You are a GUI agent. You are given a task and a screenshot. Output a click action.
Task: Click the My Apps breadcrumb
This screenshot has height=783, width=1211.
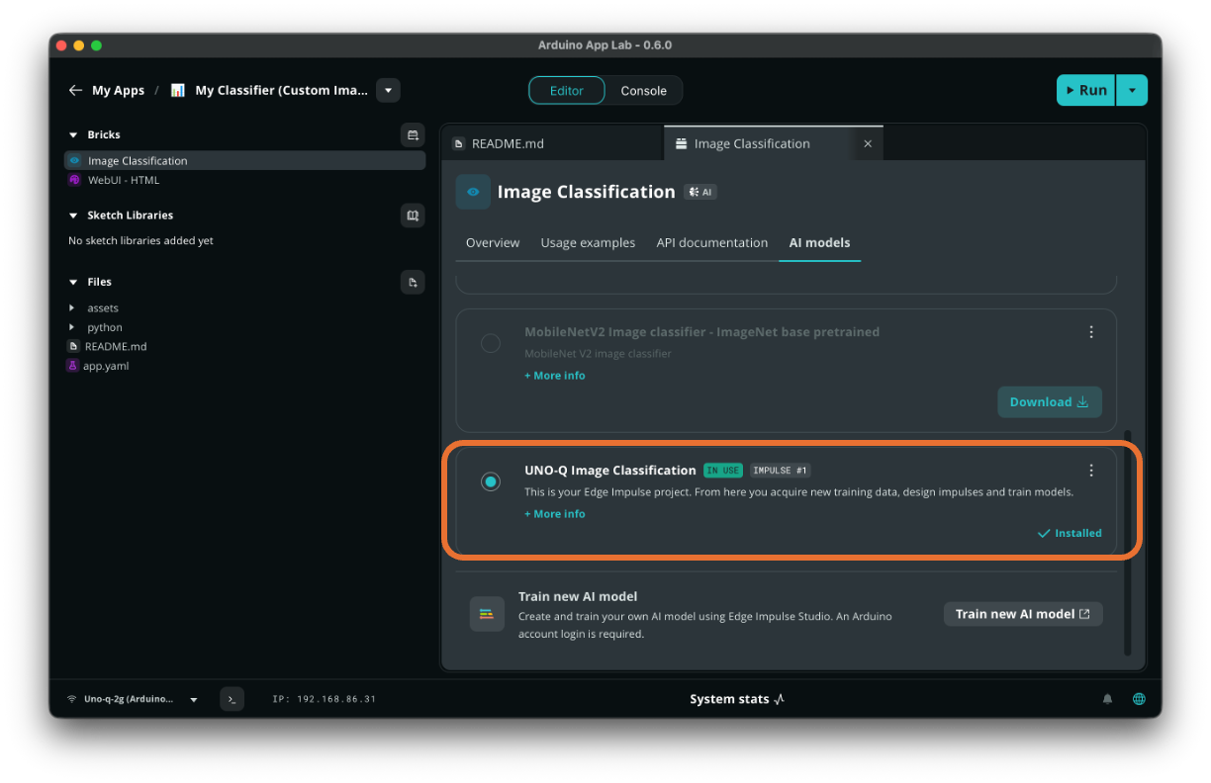[x=118, y=90]
